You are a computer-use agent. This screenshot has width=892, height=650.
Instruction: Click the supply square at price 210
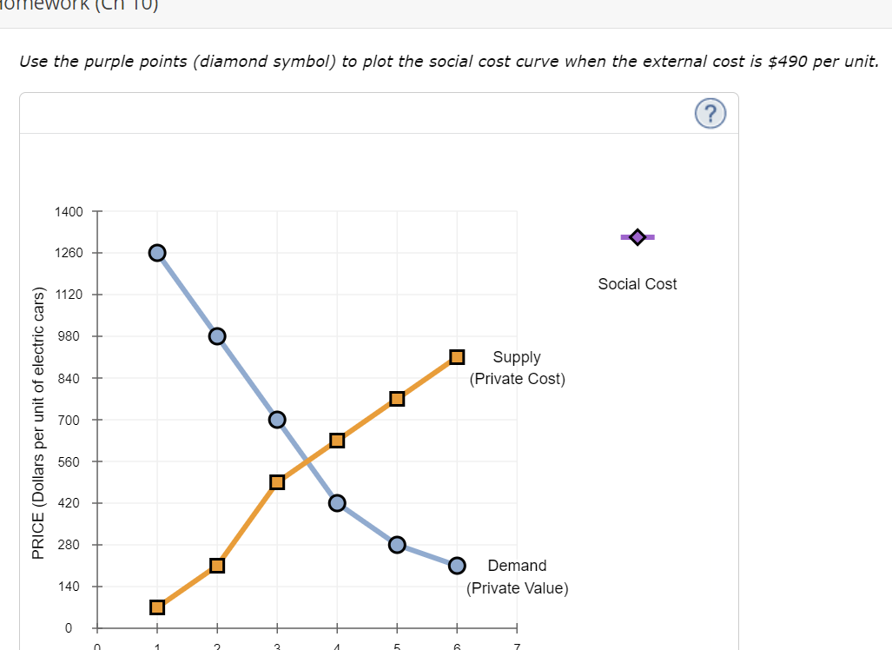[216, 565]
